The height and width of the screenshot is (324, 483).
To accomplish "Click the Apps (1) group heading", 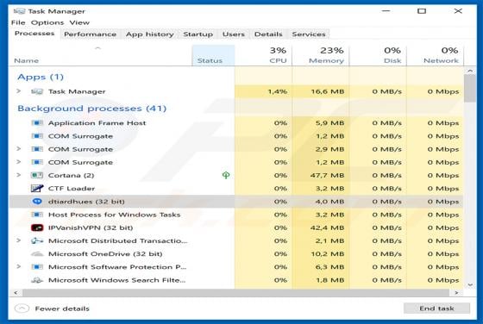I will (x=41, y=77).
